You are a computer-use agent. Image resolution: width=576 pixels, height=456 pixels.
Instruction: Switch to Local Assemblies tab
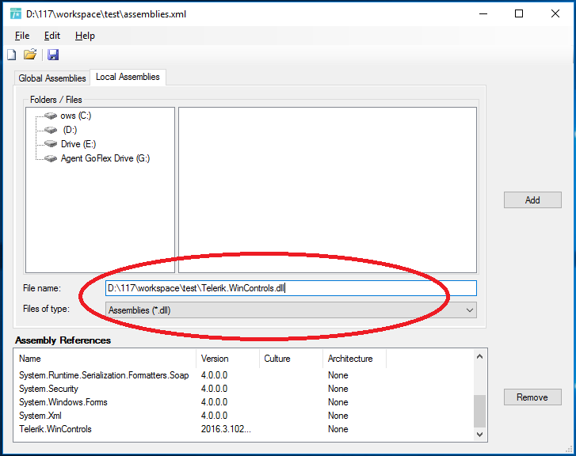128,77
